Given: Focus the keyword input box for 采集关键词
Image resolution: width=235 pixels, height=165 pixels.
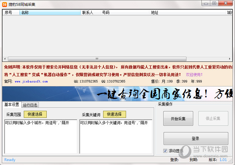Looking at the screenshot, I should pyautogui.click(x=116, y=137).
